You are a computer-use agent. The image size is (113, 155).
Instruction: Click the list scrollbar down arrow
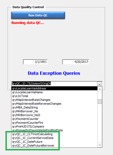tap(100, 145)
